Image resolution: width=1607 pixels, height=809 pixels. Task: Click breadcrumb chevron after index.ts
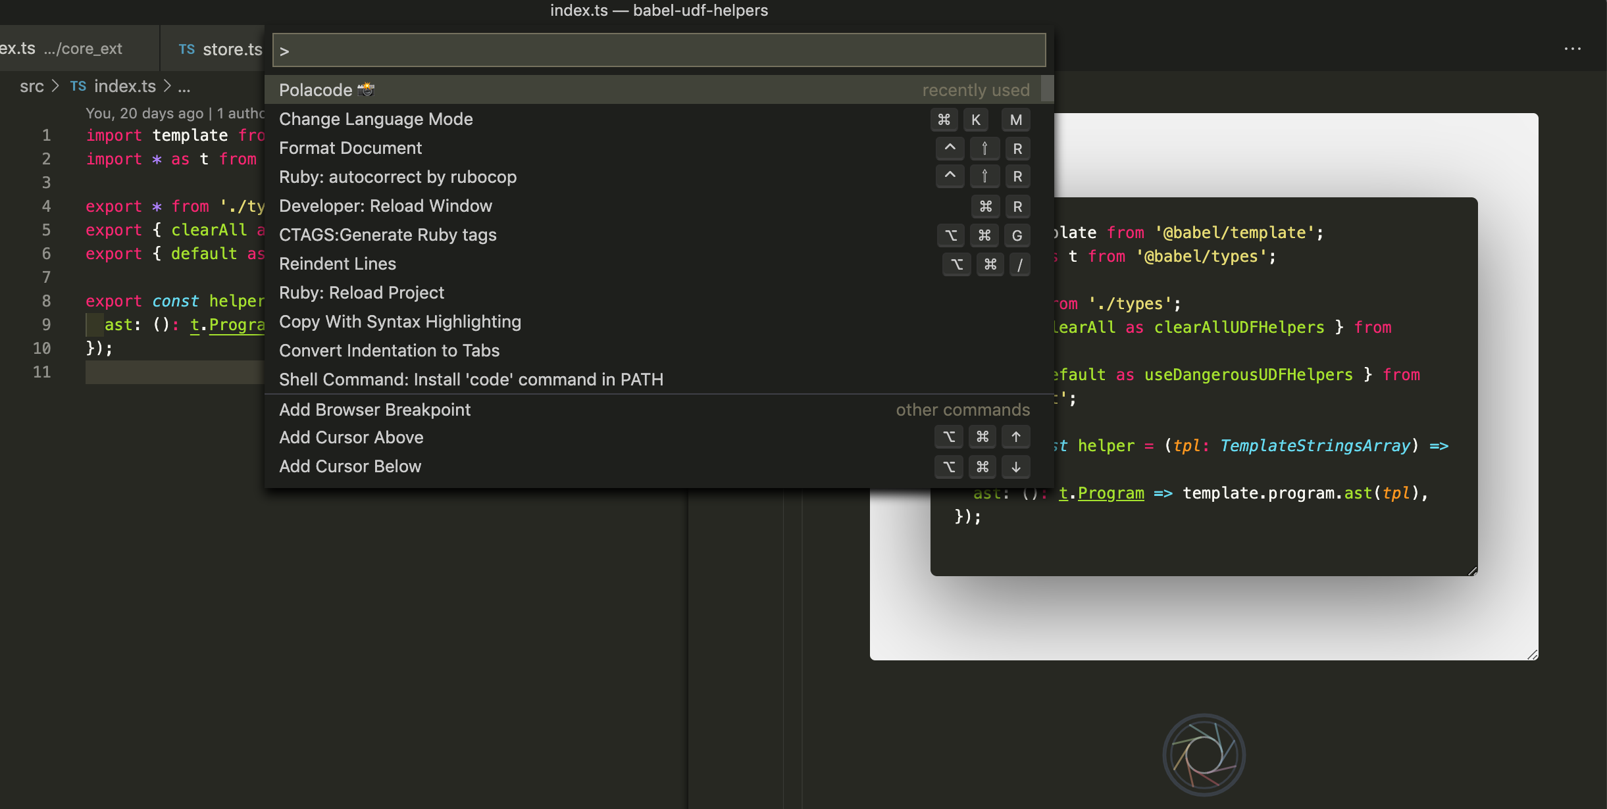[167, 86]
